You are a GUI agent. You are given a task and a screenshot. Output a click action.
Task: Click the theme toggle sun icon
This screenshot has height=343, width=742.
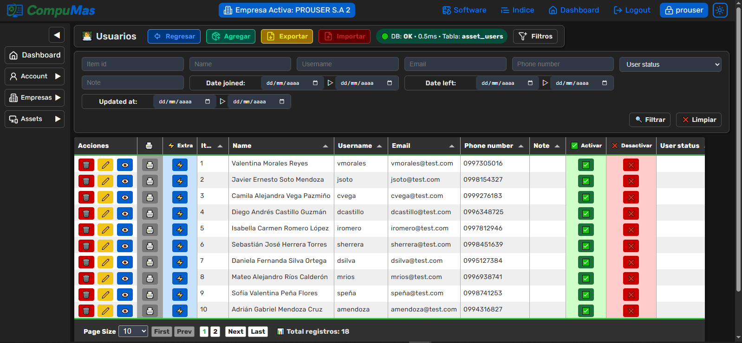pos(720,10)
